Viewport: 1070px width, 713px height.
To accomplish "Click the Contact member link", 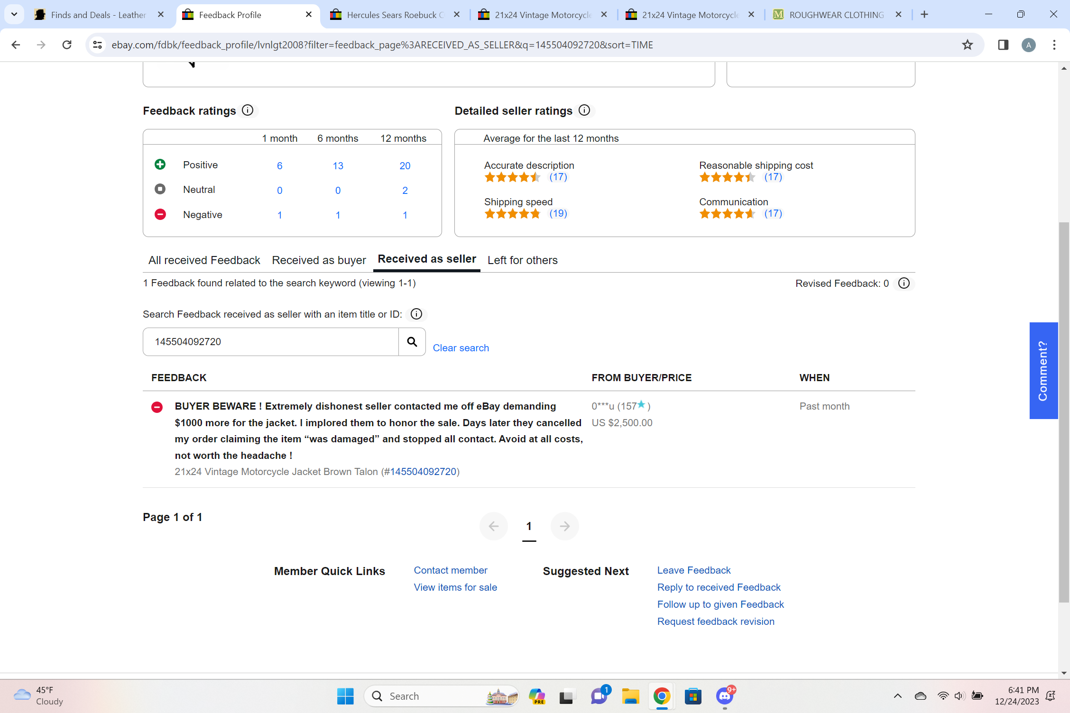I will click(x=451, y=570).
